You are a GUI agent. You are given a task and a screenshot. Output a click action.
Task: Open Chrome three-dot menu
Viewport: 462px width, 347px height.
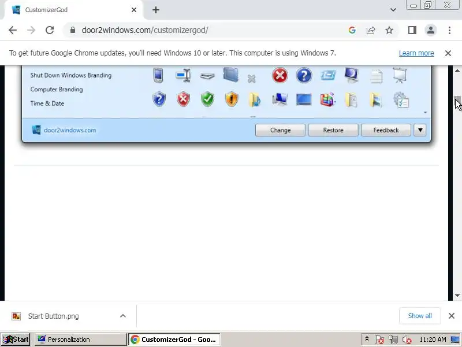(x=449, y=30)
